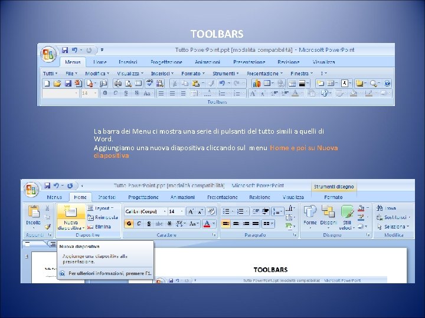The width and height of the screenshot is (425, 318).
Task: Click Sostituisci in the Modifica group
Action: point(393,217)
